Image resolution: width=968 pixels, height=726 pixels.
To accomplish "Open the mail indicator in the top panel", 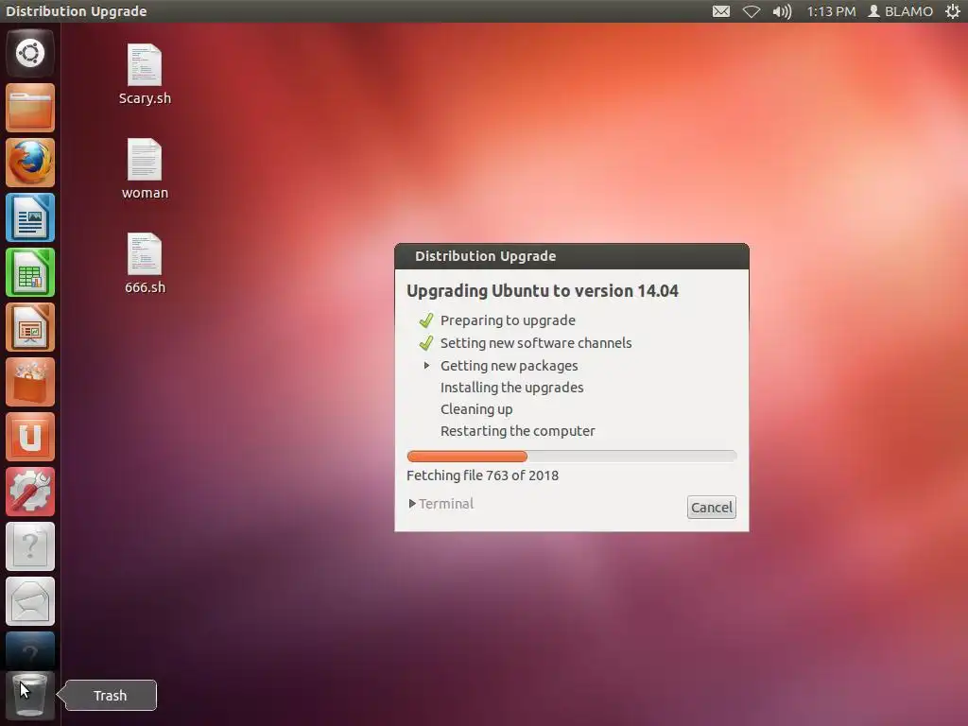I will tap(721, 11).
